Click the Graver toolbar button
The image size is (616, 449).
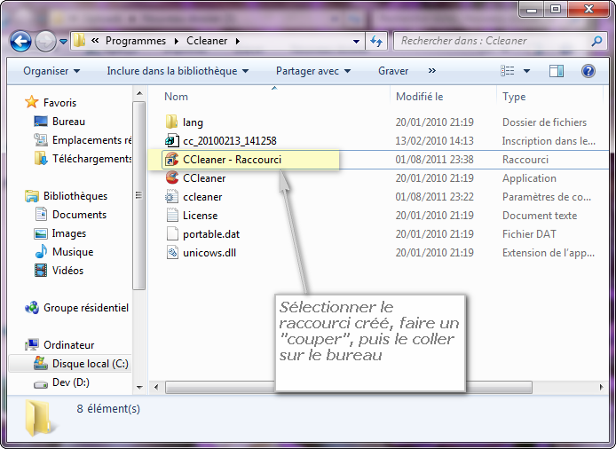coord(393,71)
